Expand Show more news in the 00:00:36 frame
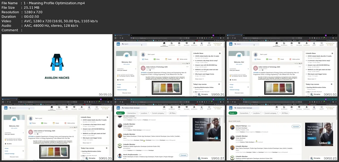 point(199,79)
